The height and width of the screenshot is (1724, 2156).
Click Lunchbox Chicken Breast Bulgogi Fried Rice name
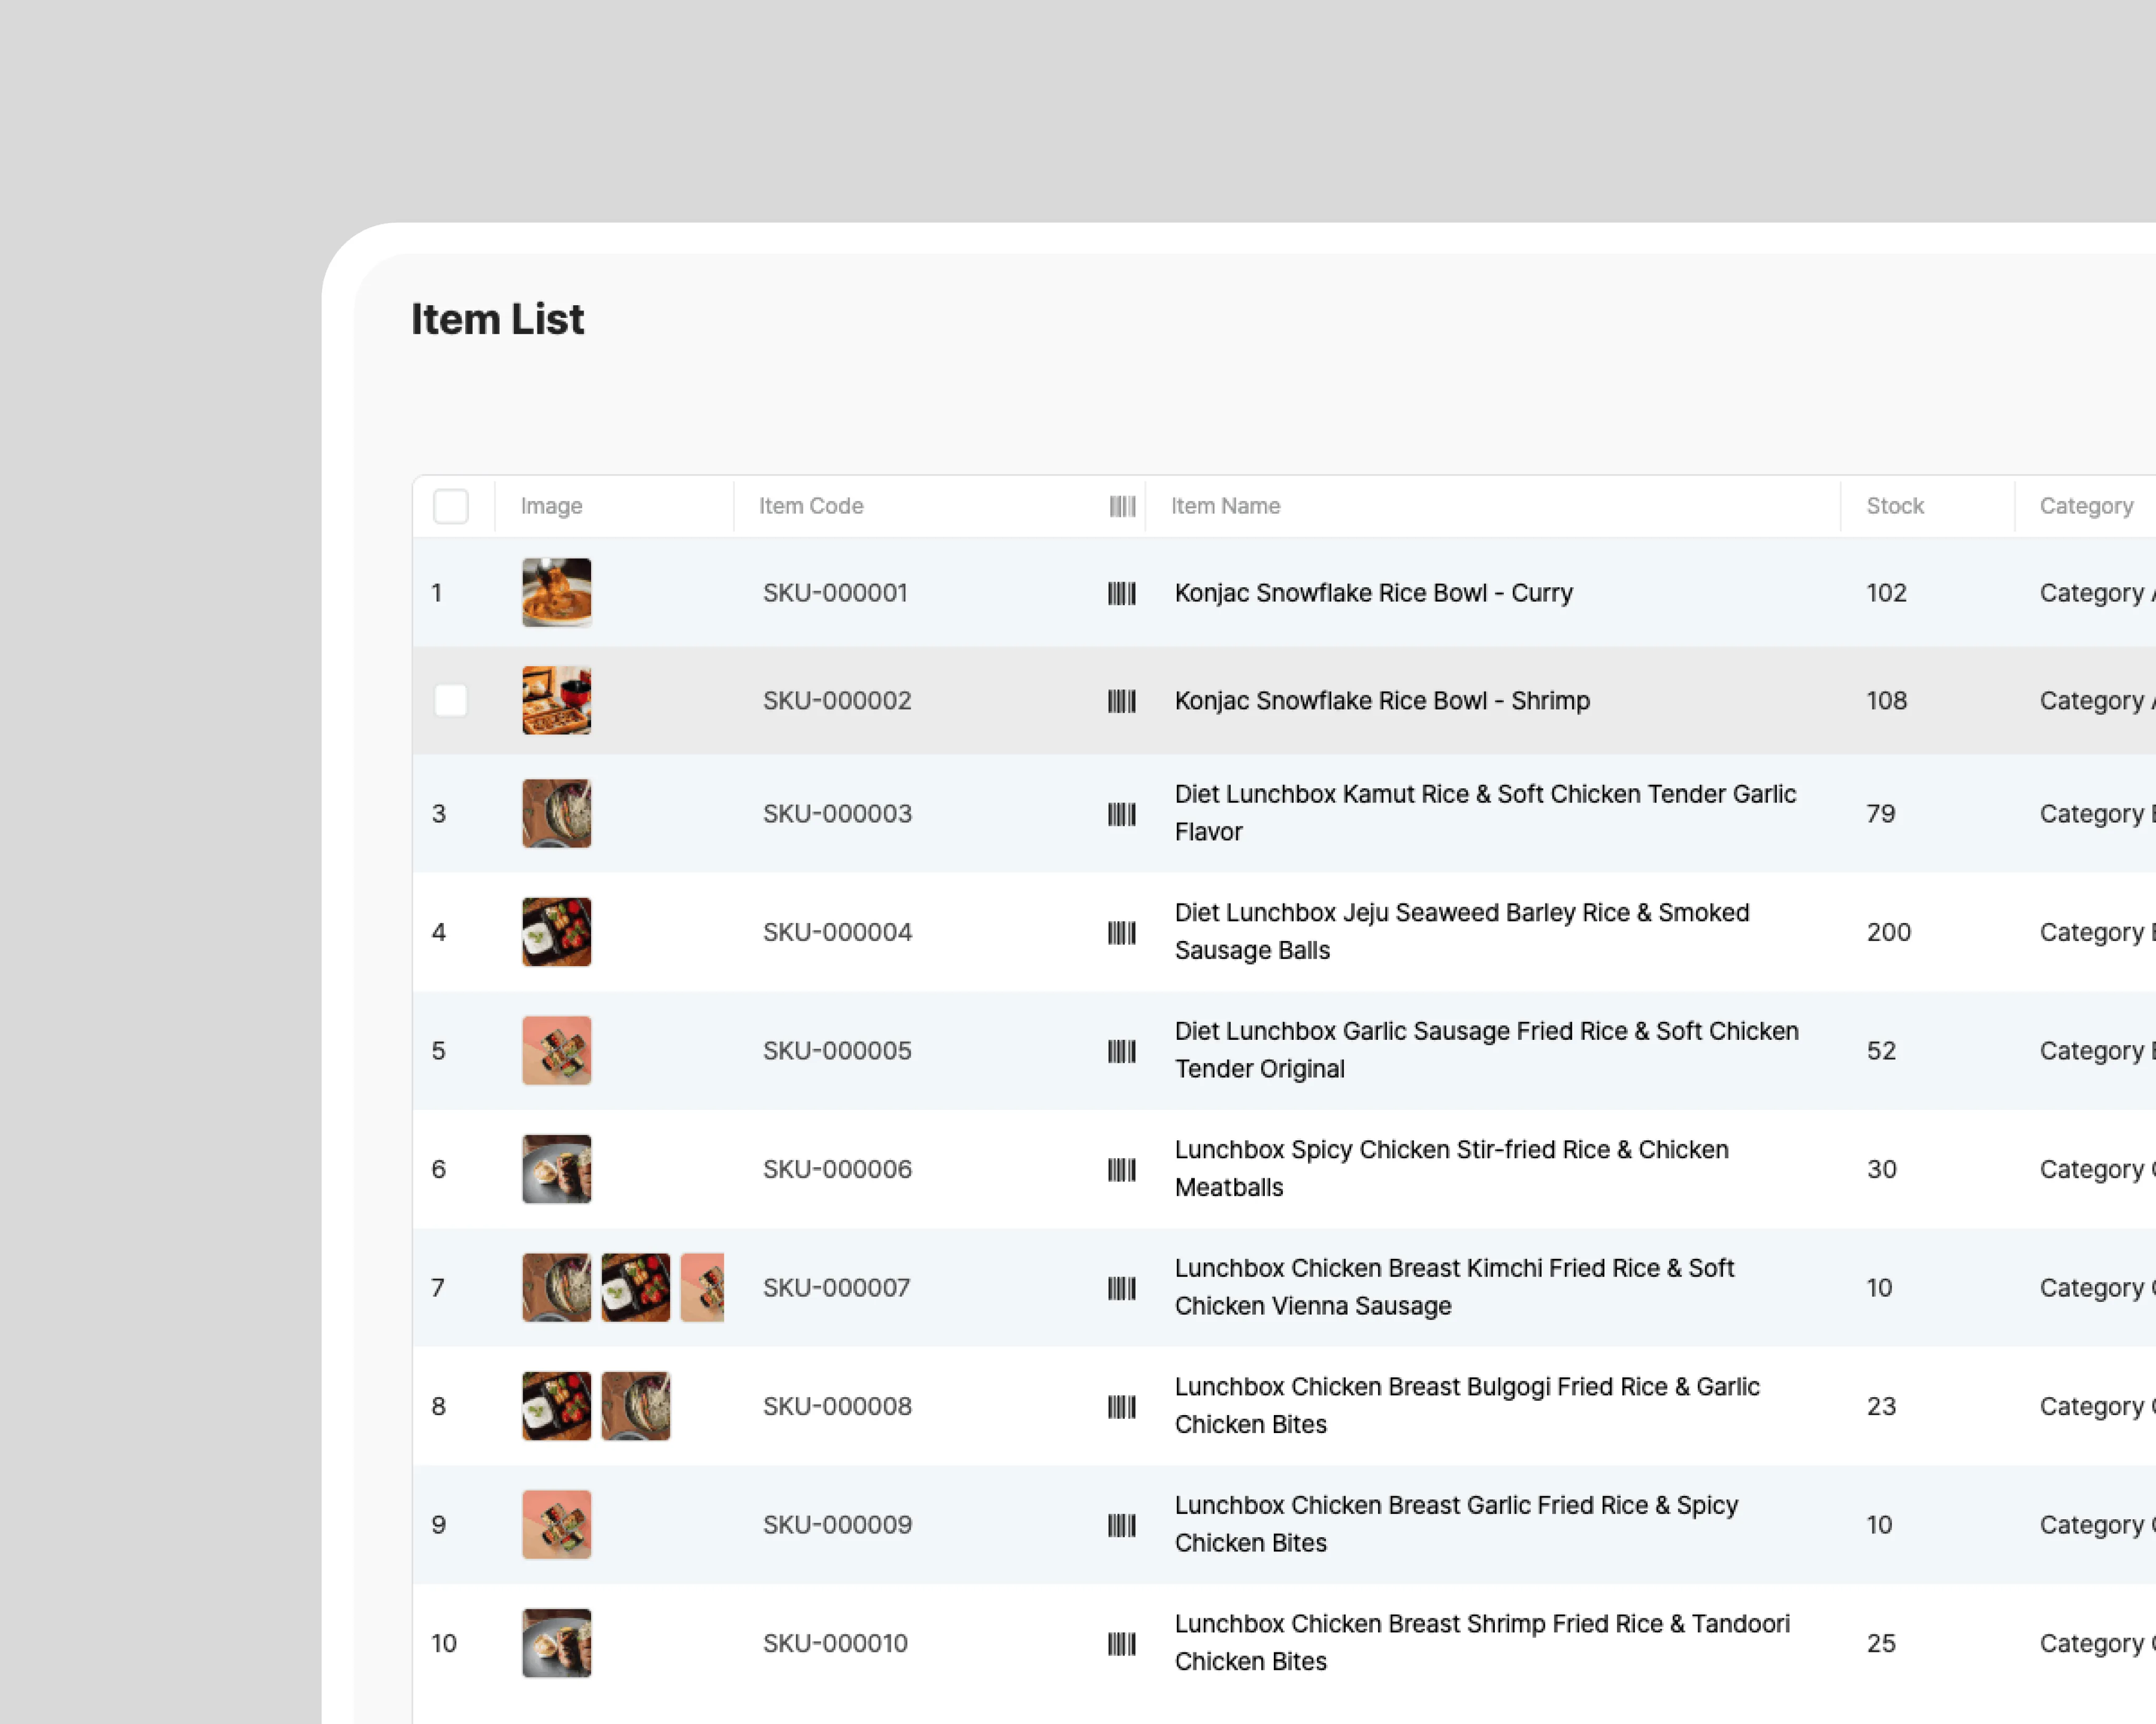[x=1467, y=1406]
